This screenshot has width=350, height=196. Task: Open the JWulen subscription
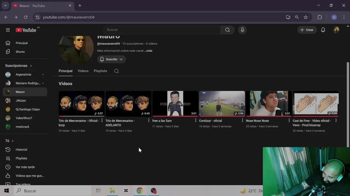tap(25, 100)
